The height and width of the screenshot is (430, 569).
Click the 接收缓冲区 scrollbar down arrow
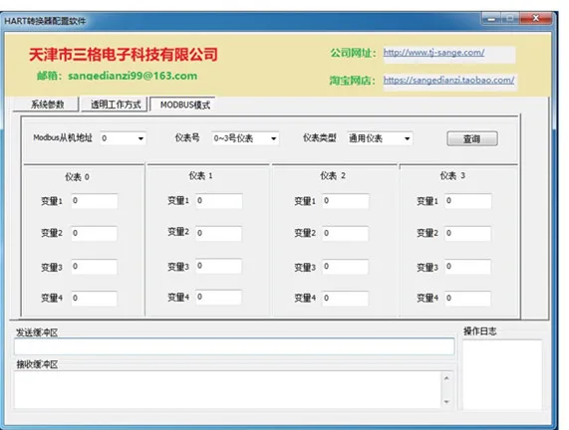tap(446, 402)
